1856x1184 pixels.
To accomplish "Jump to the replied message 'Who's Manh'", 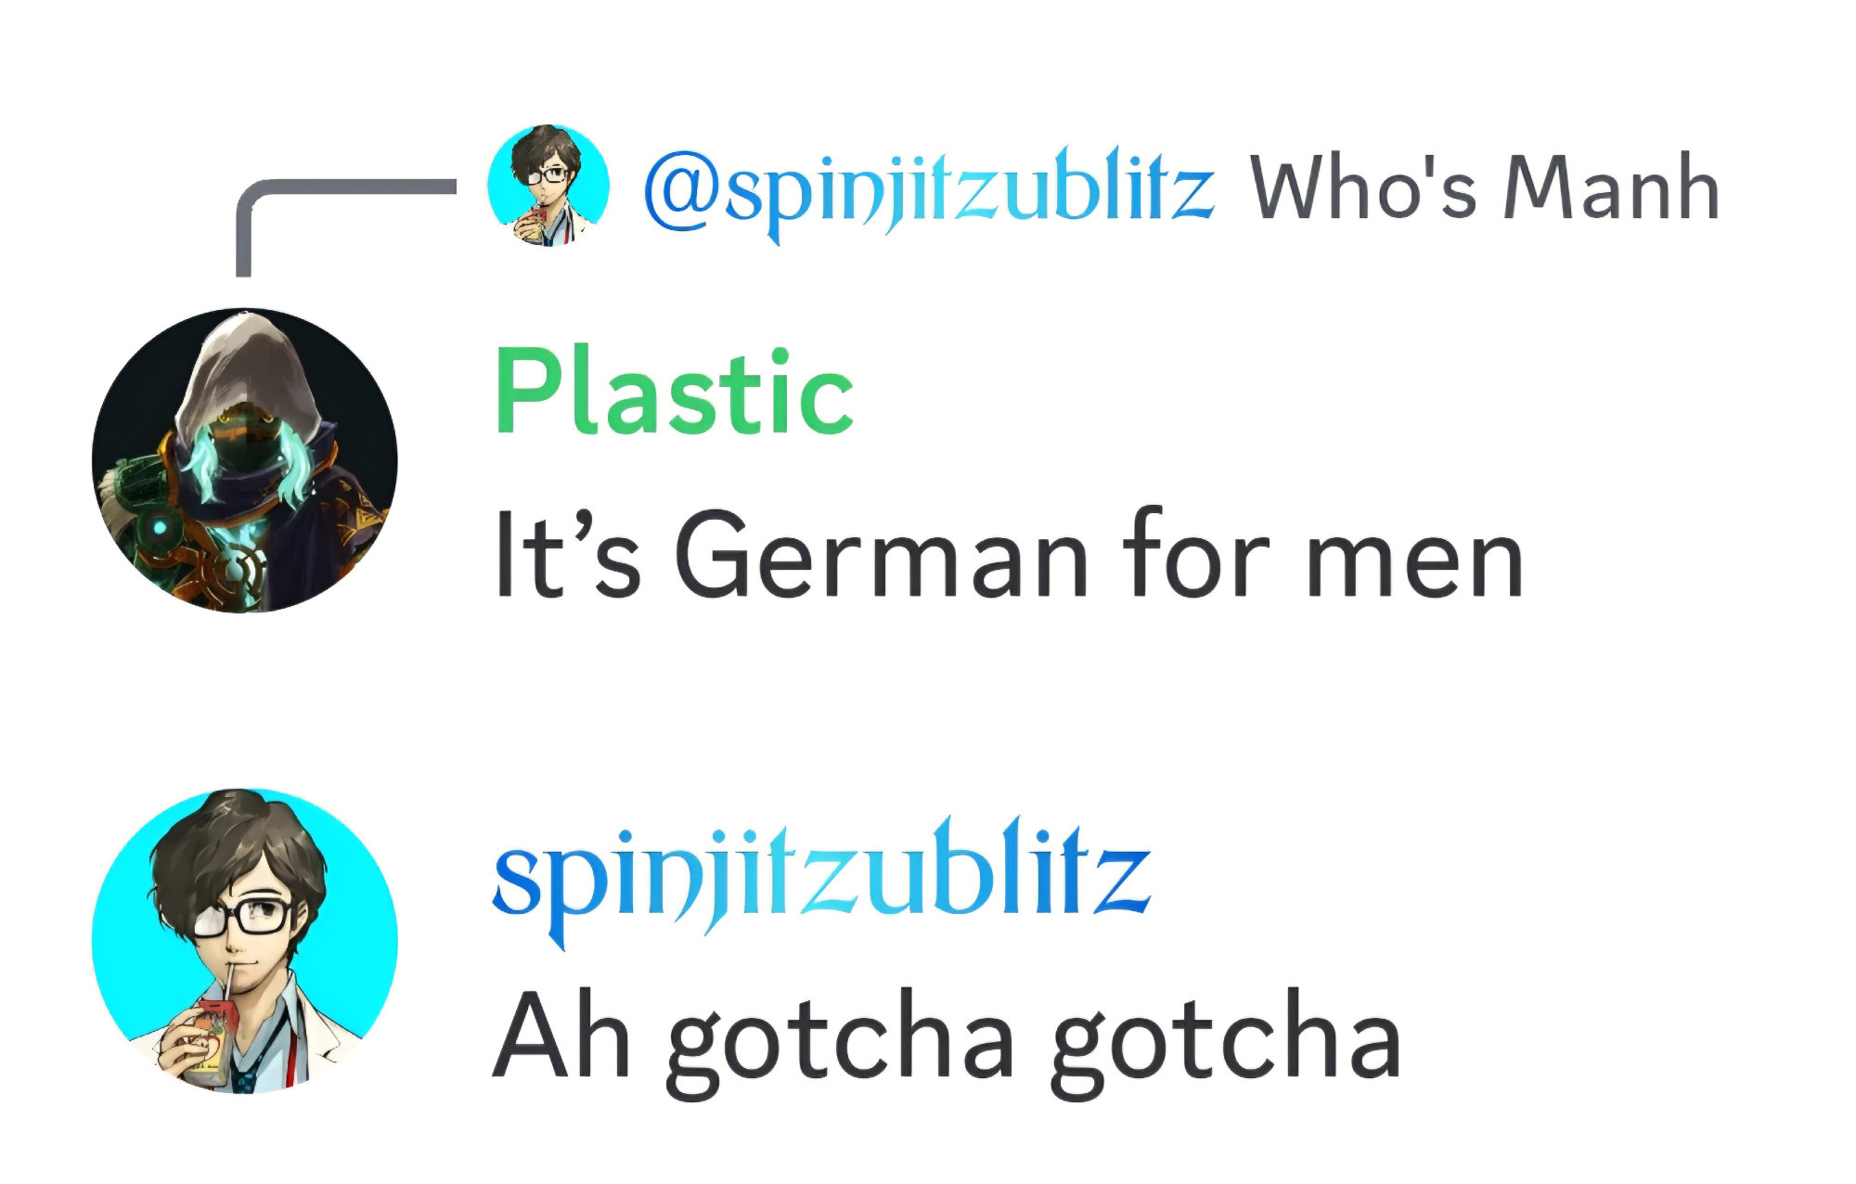I will (1485, 188).
